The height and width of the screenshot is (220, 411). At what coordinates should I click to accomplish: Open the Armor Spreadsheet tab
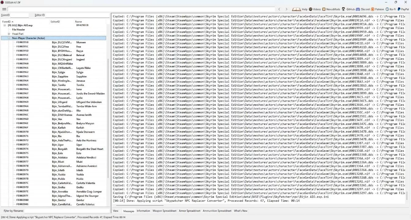coord(190,211)
